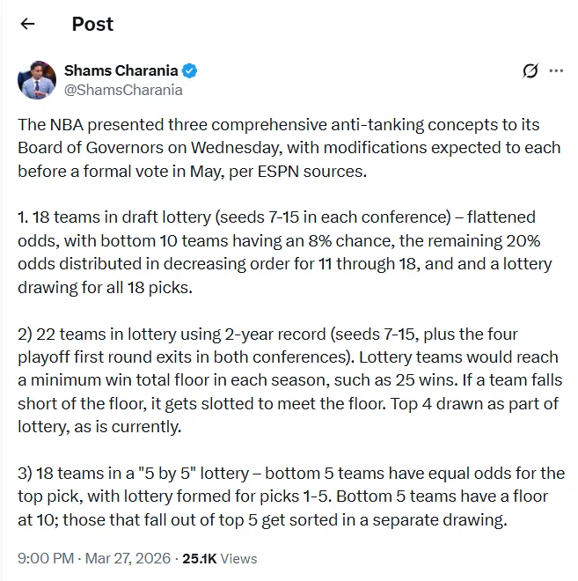Open the three-dot More options menu
The image size is (578, 581).
click(556, 70)
